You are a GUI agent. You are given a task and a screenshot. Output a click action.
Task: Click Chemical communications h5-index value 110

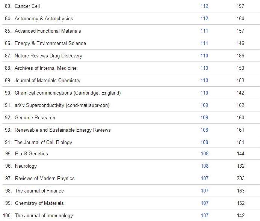(204, 93)
